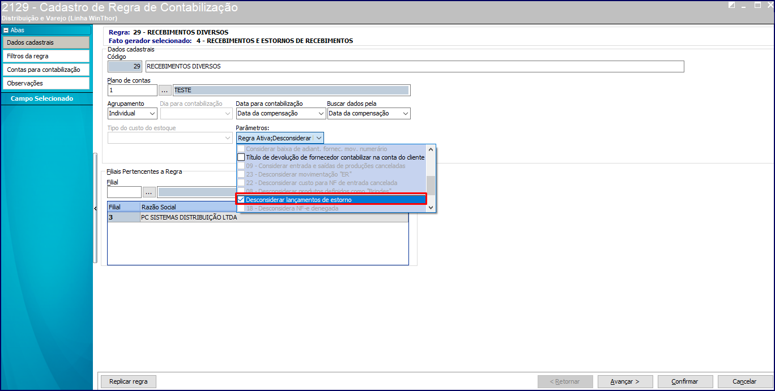Click scroll-down arrow in Parâmetros list
The height and width of the screenshot is (391, 775).
click(x=431, y=208)
